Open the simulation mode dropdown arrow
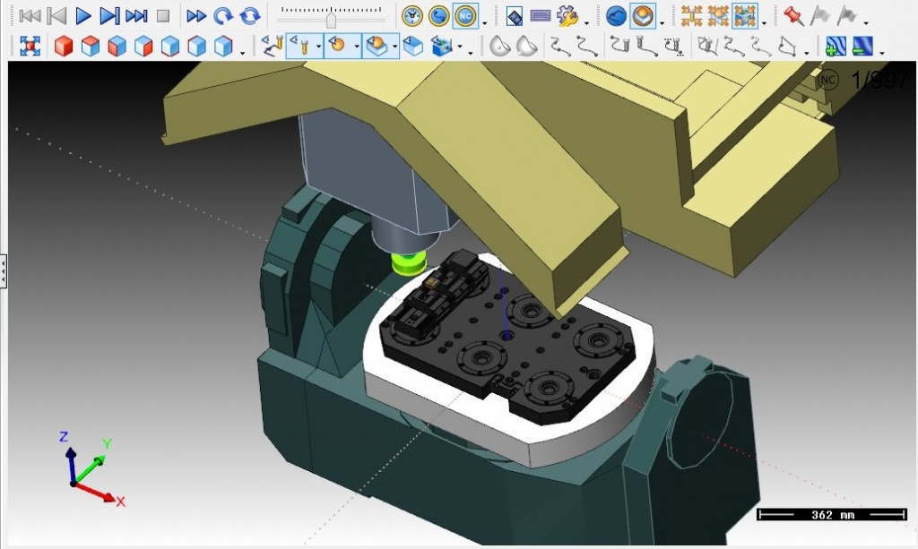The height and width of the screenshot is (549, 918). [484, 23]
